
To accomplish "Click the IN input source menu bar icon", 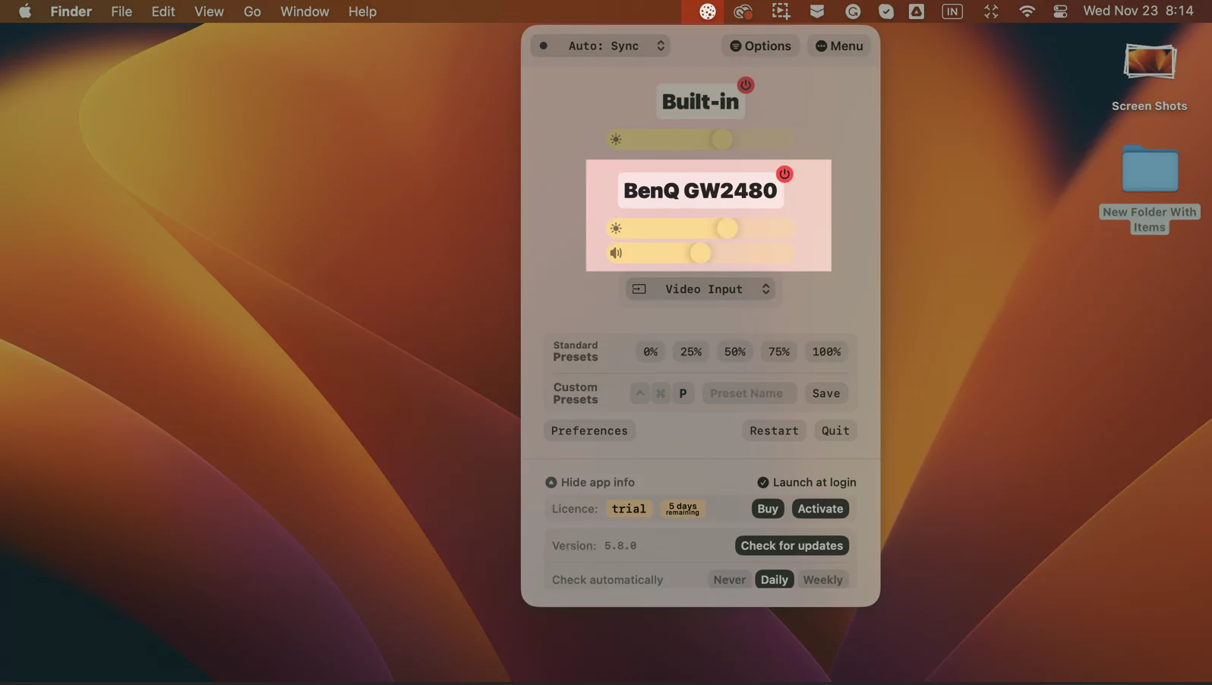I will (x=952, y=11).
